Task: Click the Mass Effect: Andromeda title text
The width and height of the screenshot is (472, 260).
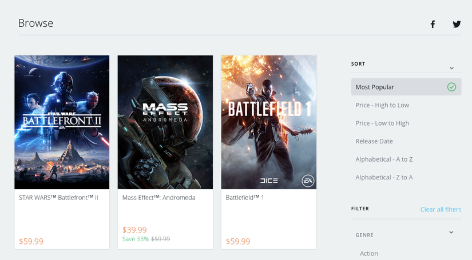Action: tap(159, 198)
